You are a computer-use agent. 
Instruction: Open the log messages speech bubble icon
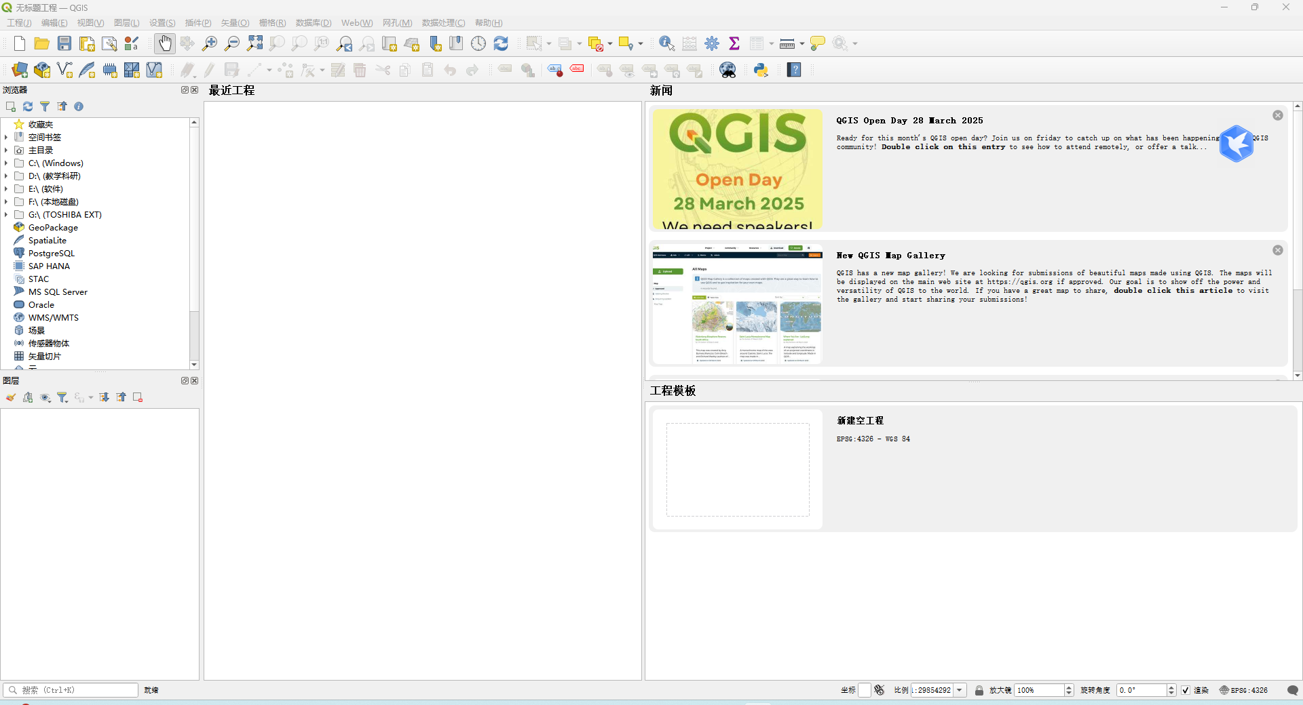coord(1293,690)
